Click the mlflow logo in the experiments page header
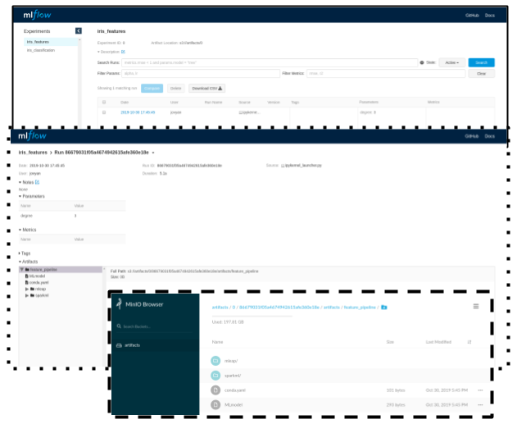 pos(37,15)
